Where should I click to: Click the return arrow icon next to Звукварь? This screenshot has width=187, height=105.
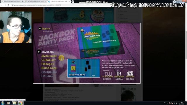pyautogui.click(x=39, y=52)
